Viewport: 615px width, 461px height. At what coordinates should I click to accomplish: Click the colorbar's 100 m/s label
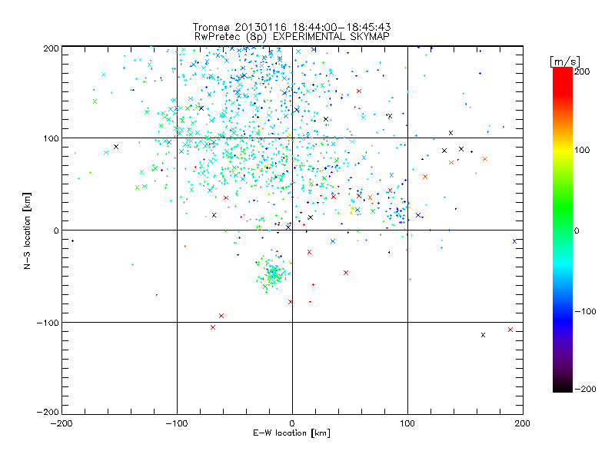pyautogui.click(x=582, y=150)
